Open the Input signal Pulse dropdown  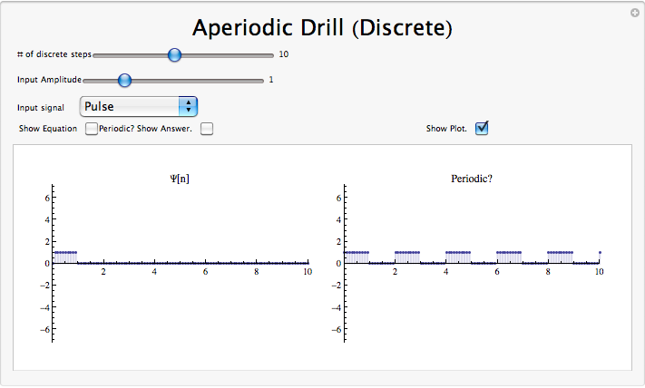point(138,107)
